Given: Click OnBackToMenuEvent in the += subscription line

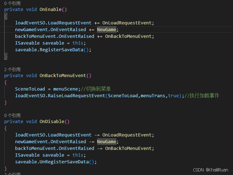Looking at the screenshot, I should [128, 36].
